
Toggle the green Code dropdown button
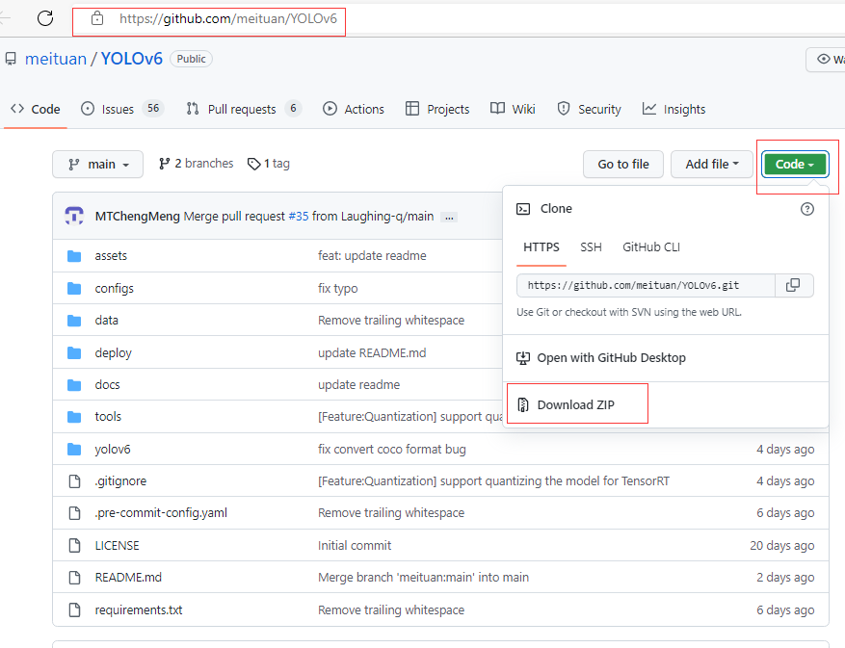coord(794,165)
